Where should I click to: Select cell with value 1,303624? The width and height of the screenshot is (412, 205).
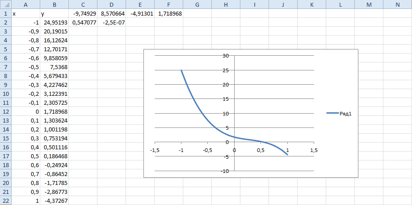pyautogui.click(x=55, y=121)
